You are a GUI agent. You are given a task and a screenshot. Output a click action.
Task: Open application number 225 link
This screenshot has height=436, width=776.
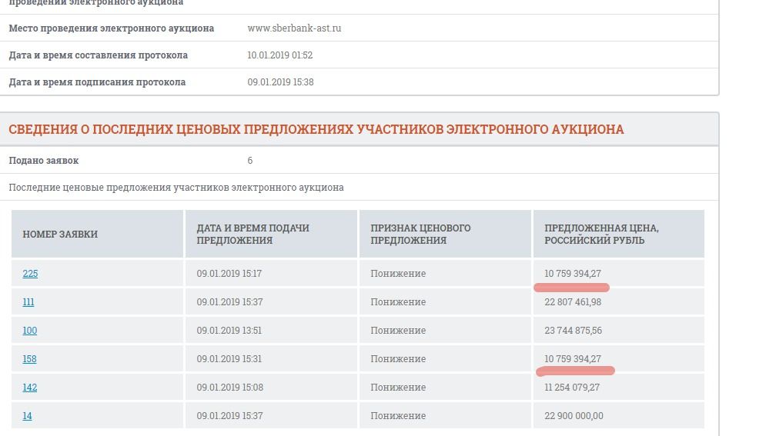point(30,274)
